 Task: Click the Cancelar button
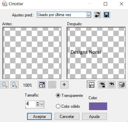click(x=67, y=117)
